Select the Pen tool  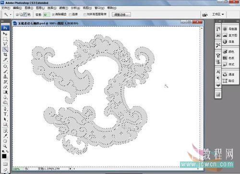point(5,109)
